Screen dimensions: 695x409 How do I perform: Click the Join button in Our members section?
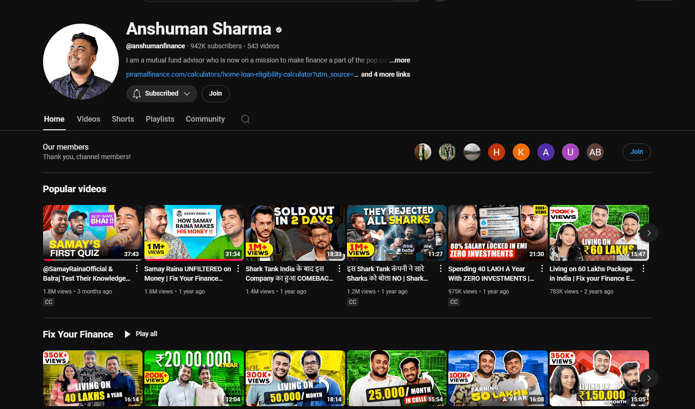pyautogui.click(x=637, y=152)
